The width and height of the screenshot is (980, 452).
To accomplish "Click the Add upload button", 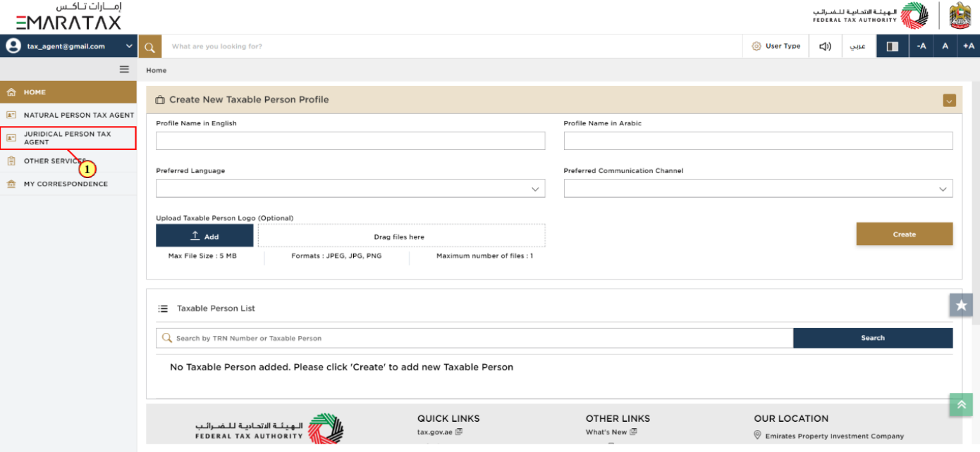I will point(204,236).
